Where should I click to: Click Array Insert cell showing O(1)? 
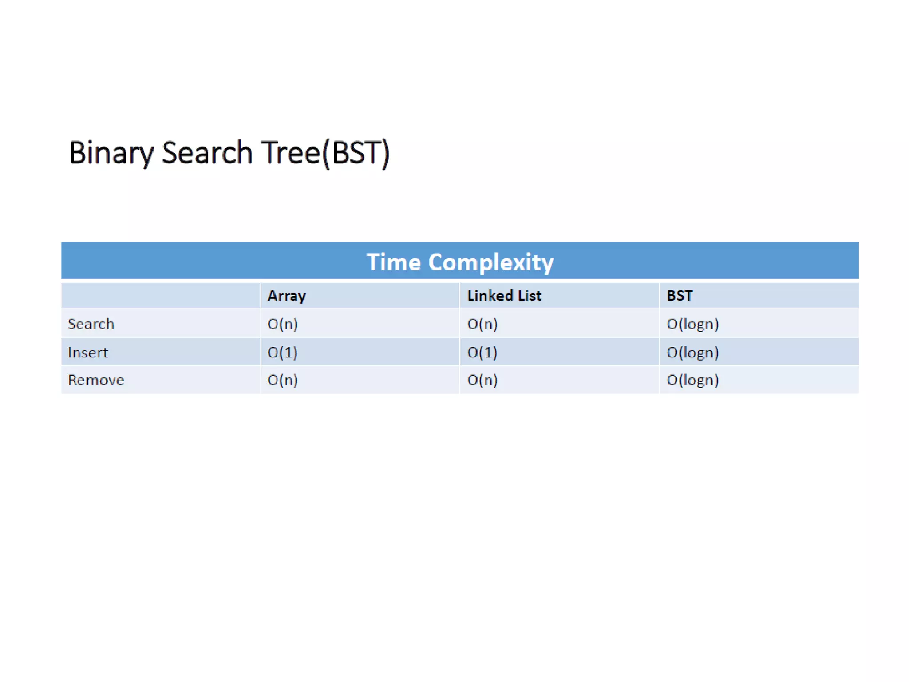point(283,353)
